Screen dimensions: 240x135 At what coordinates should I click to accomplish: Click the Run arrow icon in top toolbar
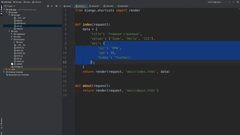coord(226,2)
